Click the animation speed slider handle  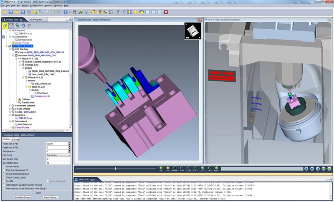click(x=115, y=169)
